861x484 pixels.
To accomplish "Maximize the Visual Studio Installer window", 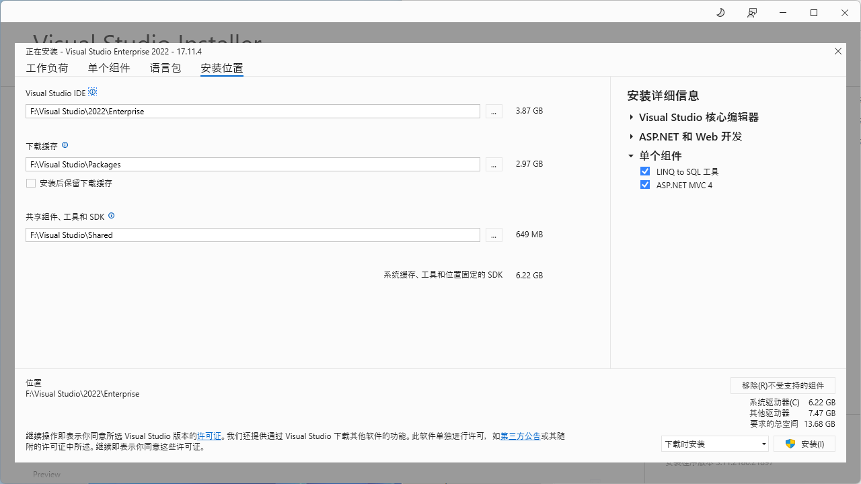I will point(814,13).
